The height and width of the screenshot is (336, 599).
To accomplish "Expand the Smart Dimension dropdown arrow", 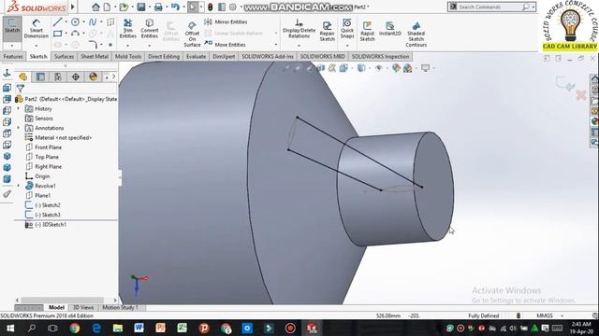I will pyautogui.click(x=36, y=46).
